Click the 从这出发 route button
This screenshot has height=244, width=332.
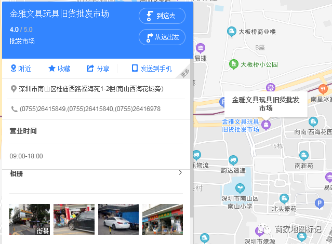point(162,37)
